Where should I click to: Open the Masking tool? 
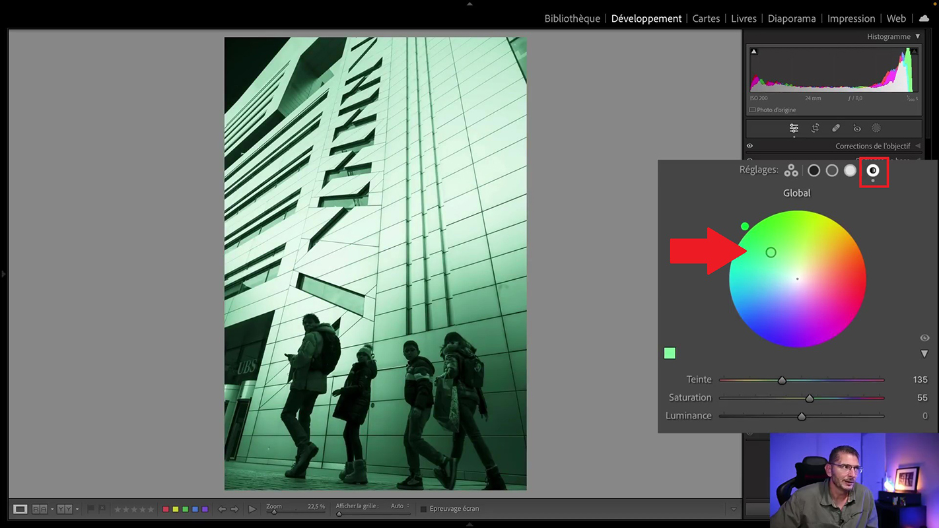tap(876, 129)
